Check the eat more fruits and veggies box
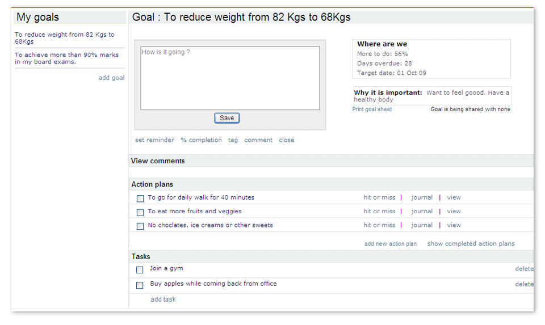The image size is (545, 325). point(140,212)
